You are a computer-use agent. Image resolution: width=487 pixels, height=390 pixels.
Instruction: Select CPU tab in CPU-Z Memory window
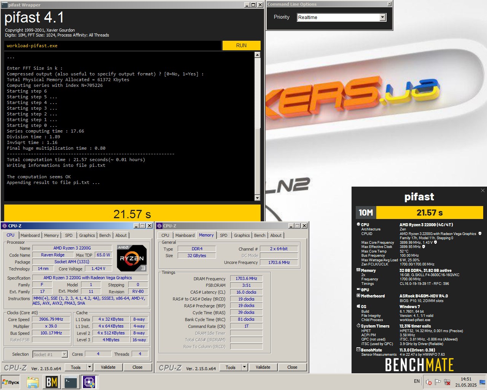[165, 235]
